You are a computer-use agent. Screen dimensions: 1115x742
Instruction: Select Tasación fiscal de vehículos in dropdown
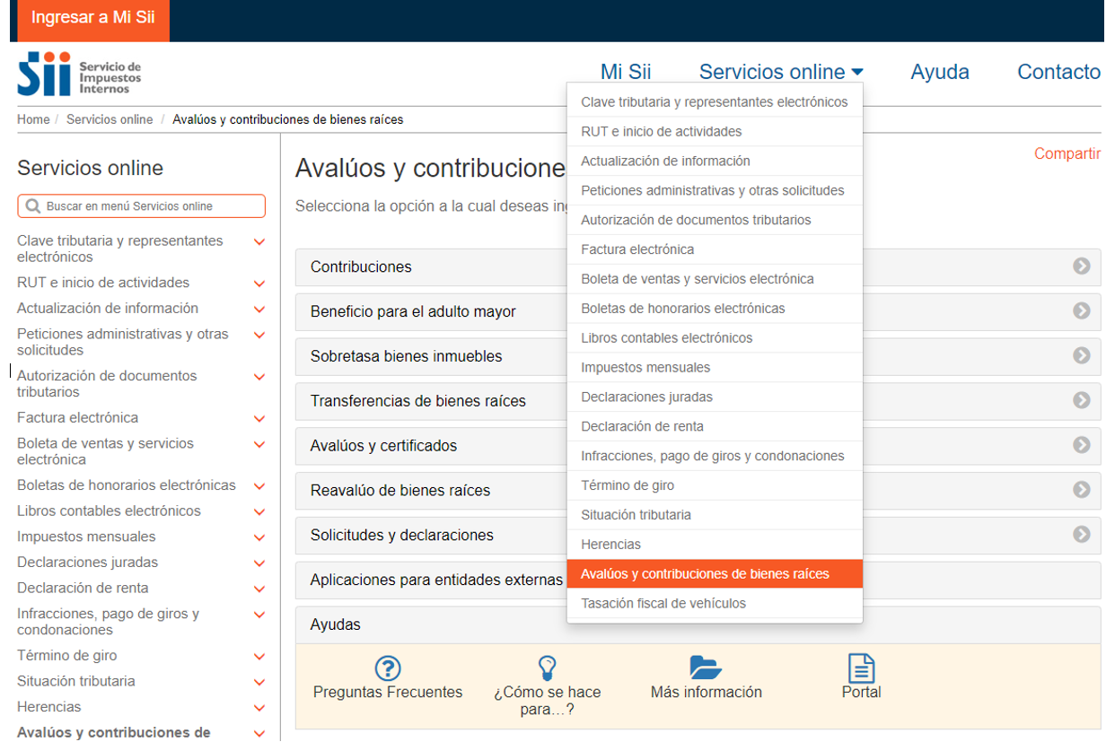[x=715, y=604]
